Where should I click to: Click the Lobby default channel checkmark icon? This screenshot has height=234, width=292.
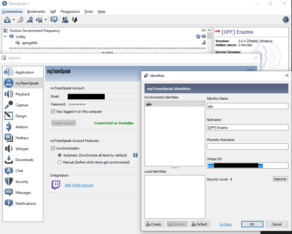198,36
